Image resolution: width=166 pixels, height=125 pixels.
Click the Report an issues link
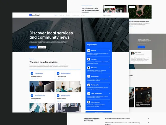(x=107, y=15)
